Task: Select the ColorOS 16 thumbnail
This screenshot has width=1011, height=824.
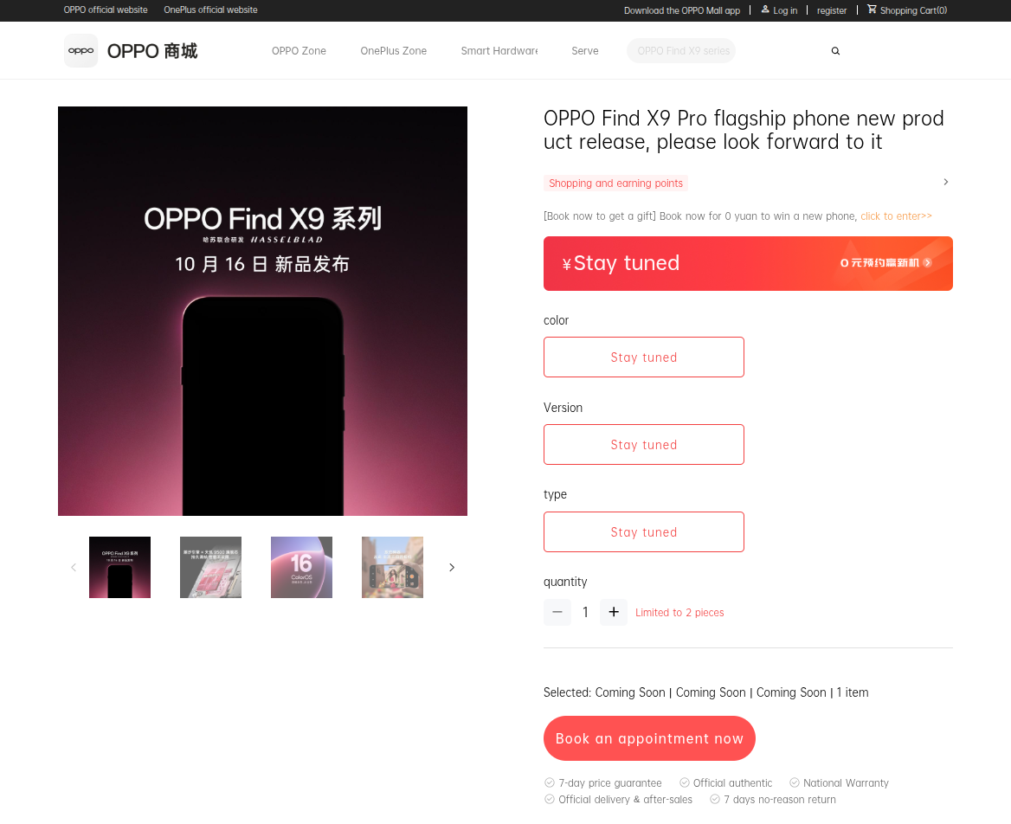Action: [301, 568]
